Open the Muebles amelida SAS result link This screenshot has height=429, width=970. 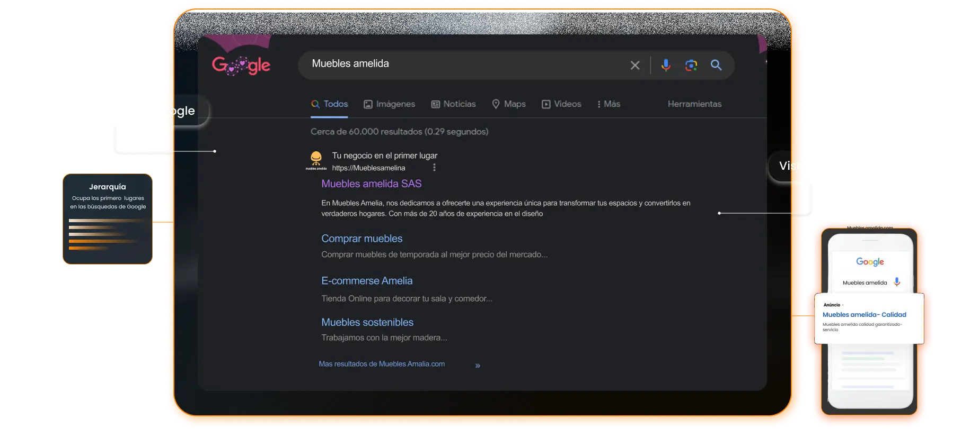point(371,184)
